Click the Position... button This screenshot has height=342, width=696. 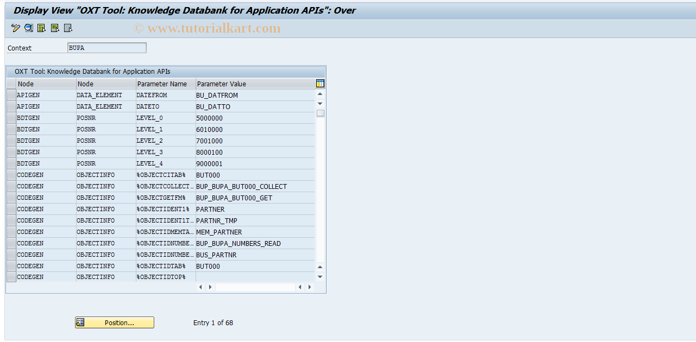(x=115, y=322)
